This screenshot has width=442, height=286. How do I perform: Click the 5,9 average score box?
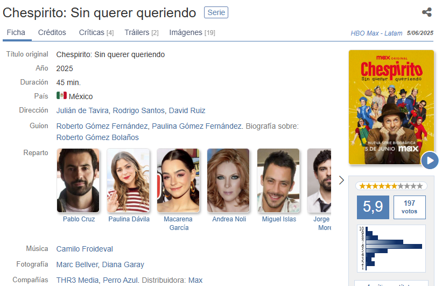click(373, 207)
